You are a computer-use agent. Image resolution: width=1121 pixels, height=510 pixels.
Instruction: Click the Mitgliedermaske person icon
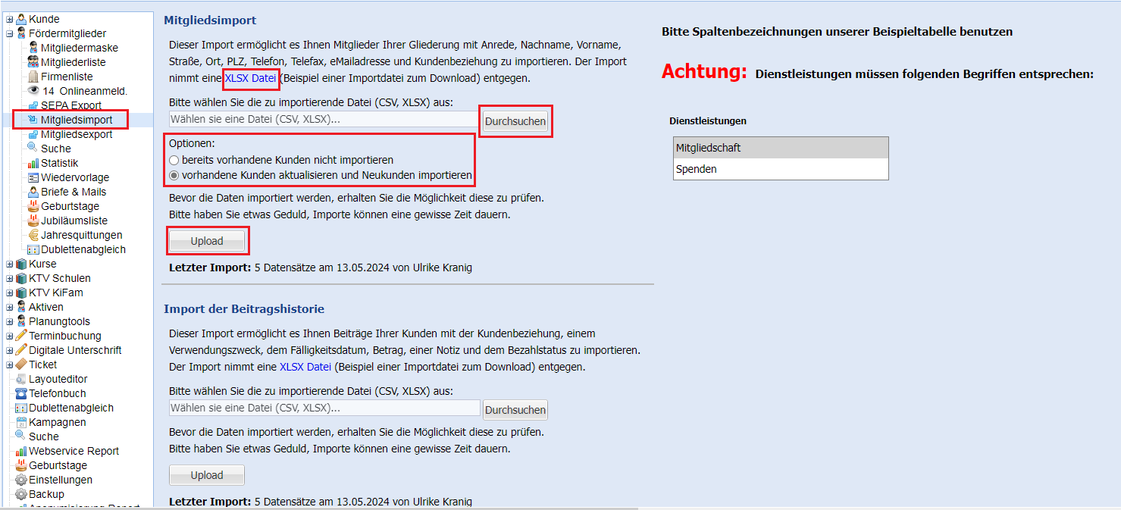pyautogui.click(x=33, y=48)
